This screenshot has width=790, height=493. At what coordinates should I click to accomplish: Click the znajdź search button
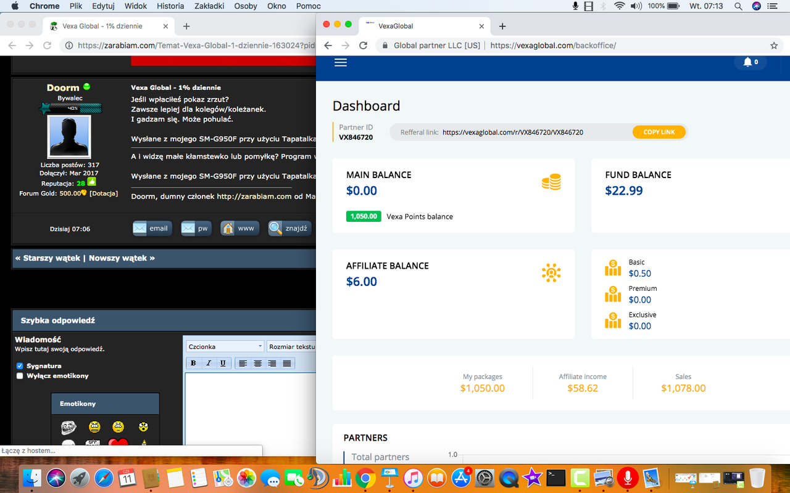(x=289, y=228)
